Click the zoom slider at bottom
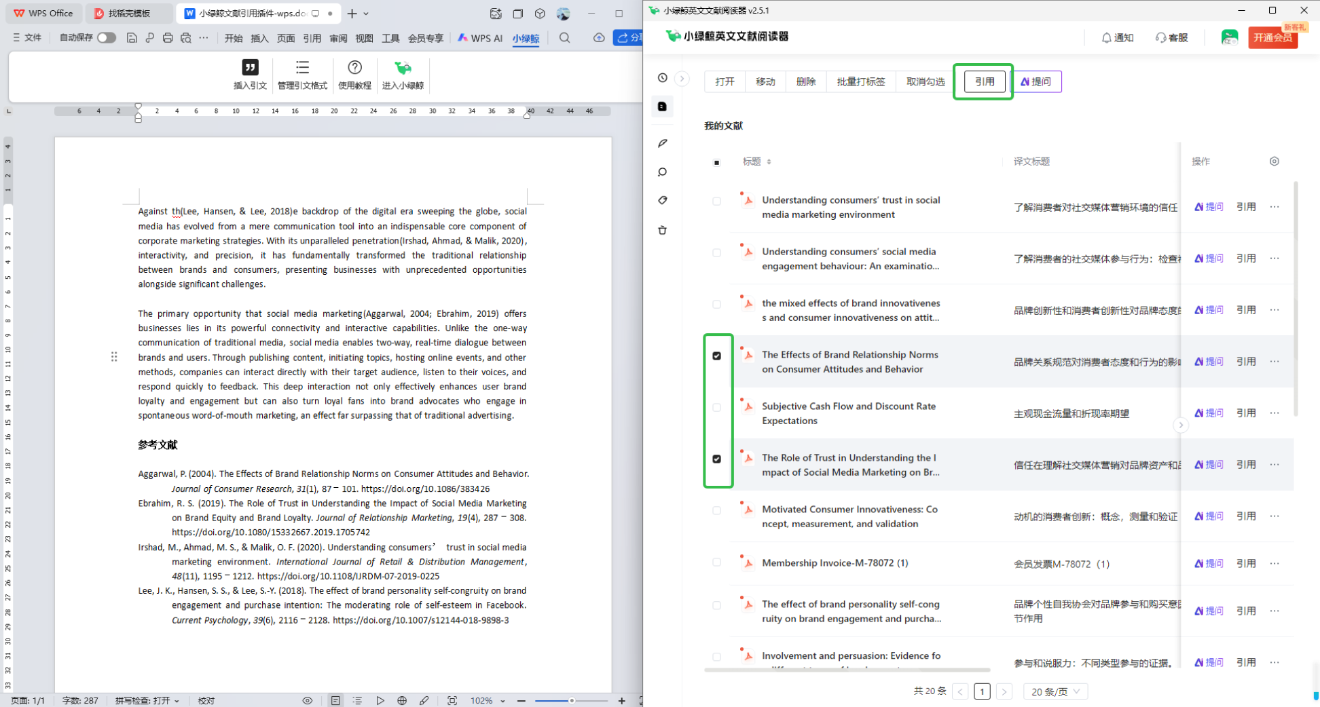Screen dimensions: 1320x707 (572, 700)
